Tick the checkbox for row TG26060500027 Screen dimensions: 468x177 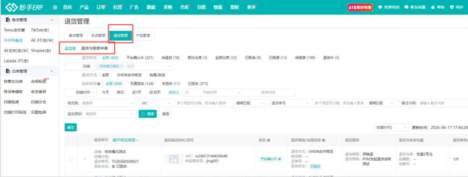click(x=71, y=159)
